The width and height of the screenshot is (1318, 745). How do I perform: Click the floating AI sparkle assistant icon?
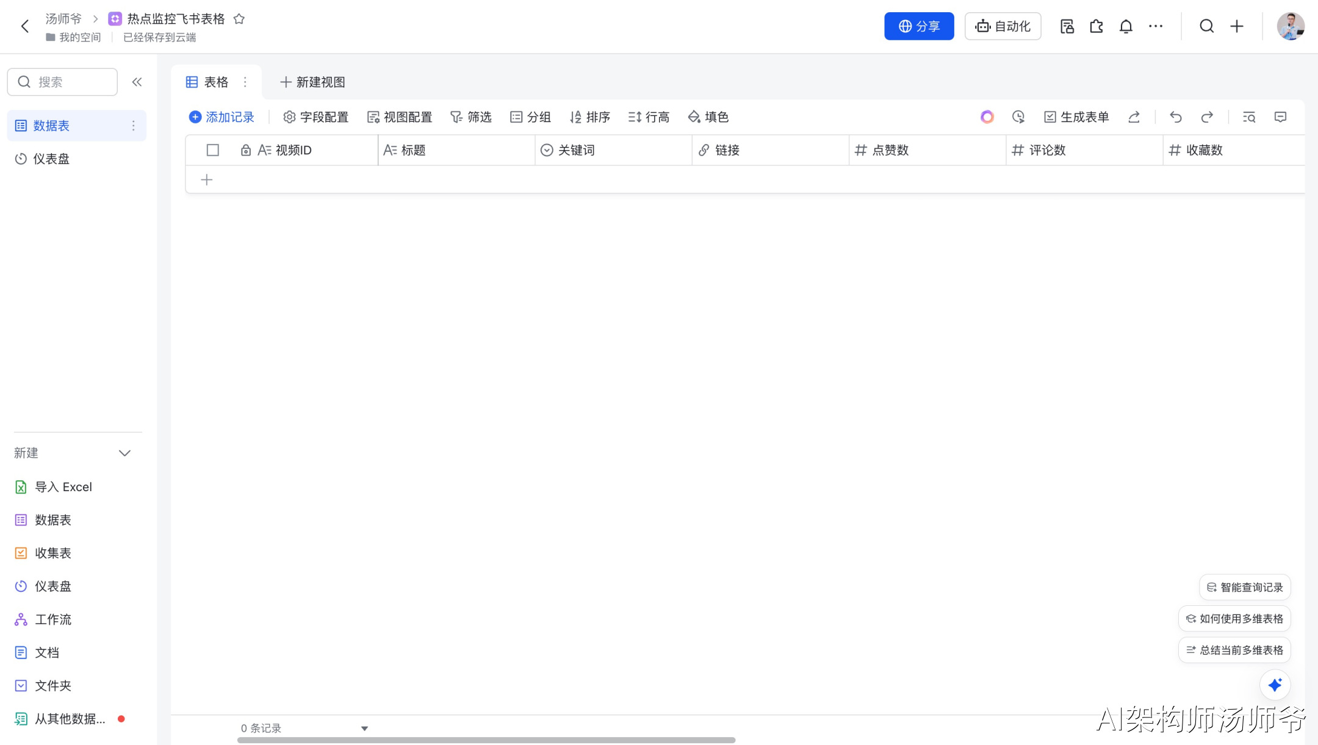[x=1275, y=685]
